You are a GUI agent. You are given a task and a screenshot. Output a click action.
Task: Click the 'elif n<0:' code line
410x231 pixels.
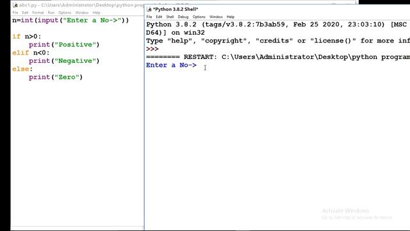(31, 53)
